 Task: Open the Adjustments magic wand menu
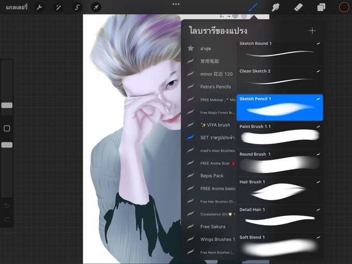click(58, 7)
